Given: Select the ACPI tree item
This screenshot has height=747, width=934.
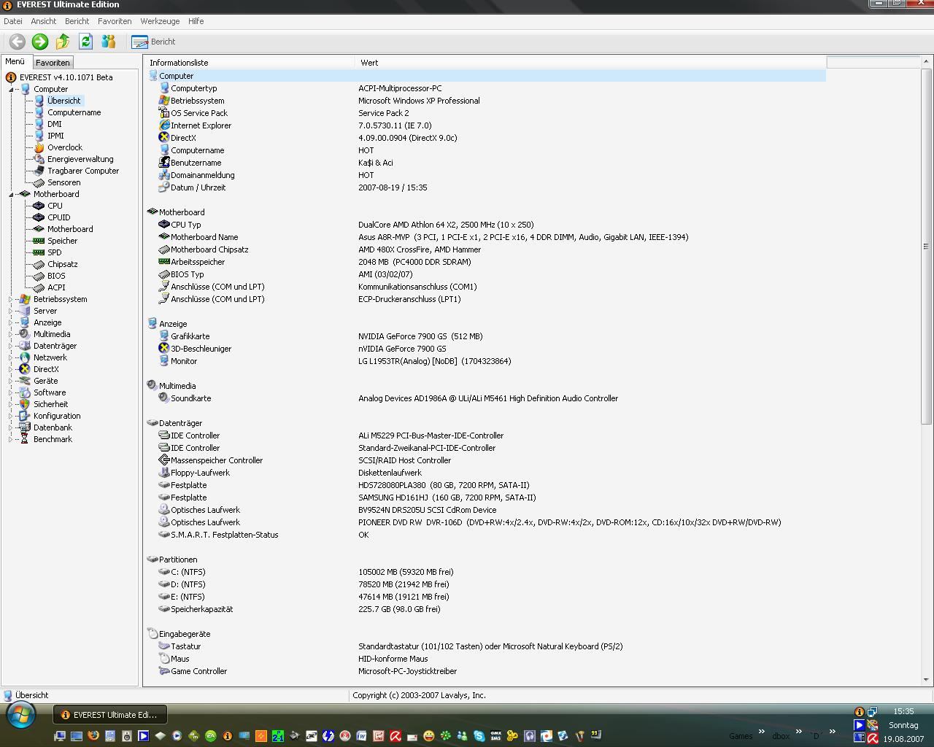Looking at the screenshot, I should click(56, 287).
